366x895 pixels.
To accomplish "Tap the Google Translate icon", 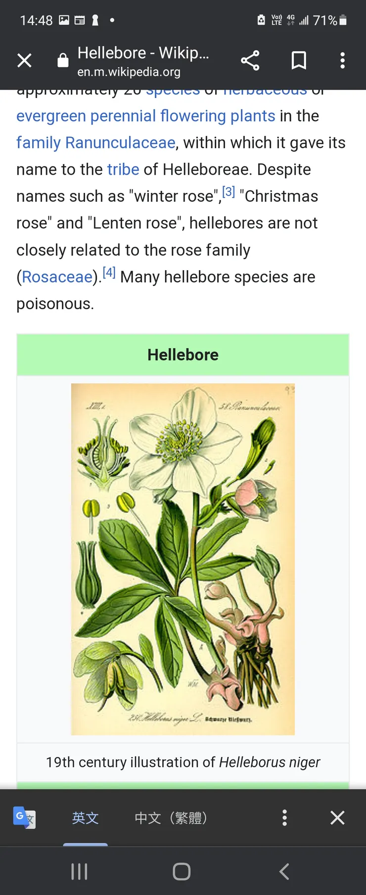I will tap(24, 817).
